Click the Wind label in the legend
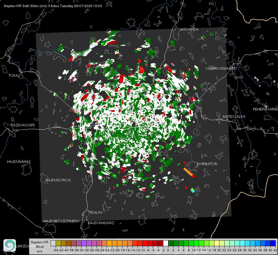The height and width of the screenshot is (255, 278). pyautogui.click(x=40, y=247)
